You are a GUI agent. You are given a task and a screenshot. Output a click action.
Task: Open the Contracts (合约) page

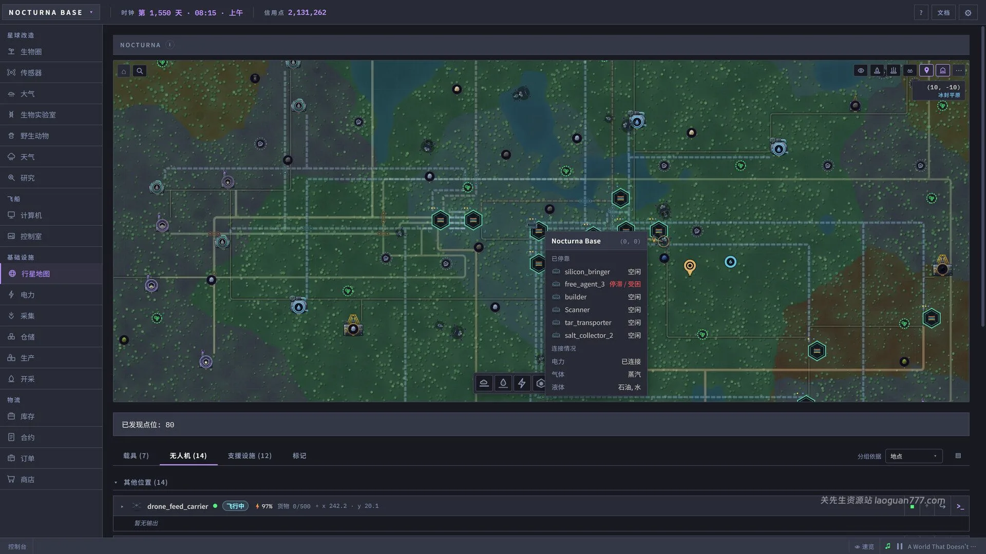[51, 438]
